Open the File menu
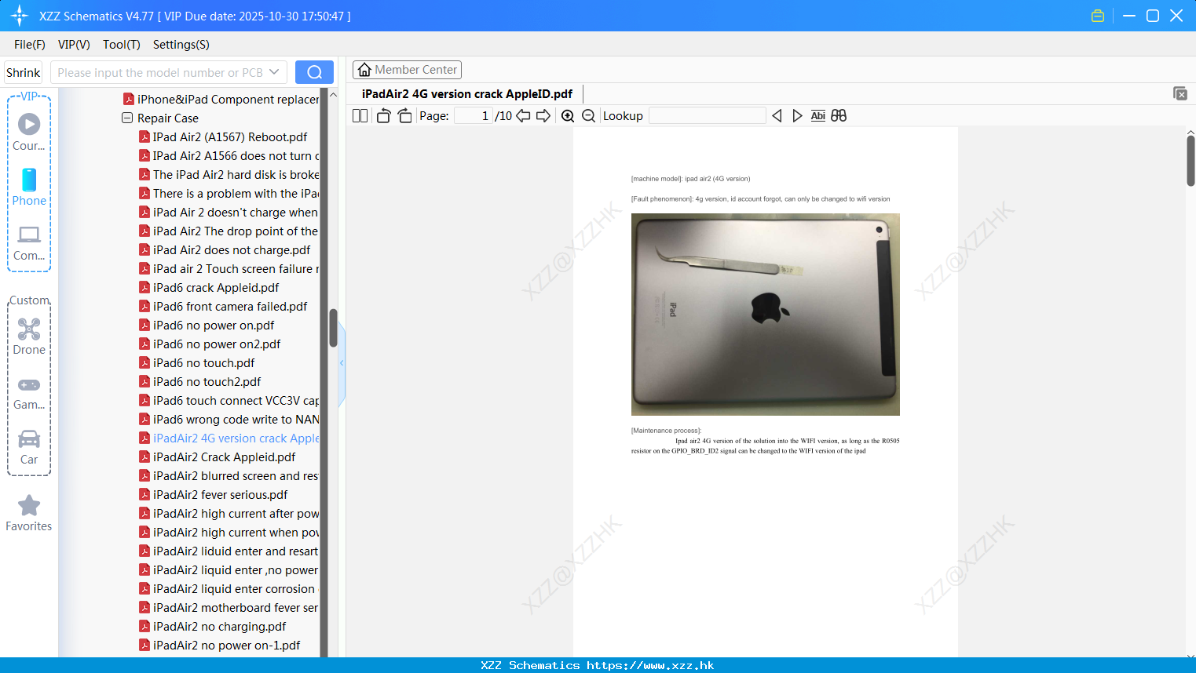This screenshot has width=1196, height=673. click(x=30, y=45)
